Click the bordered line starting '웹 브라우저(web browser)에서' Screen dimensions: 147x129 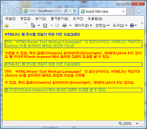pos(73,90)
